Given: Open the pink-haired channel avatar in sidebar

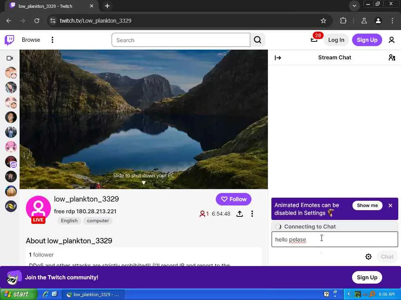Looking at the screenshot, I should point(11,147).
